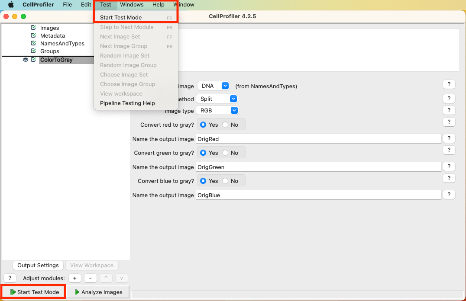Open the Apple menu
This screenshot has height=301, width=466.
pyautogui.click(x=11, y=5)
